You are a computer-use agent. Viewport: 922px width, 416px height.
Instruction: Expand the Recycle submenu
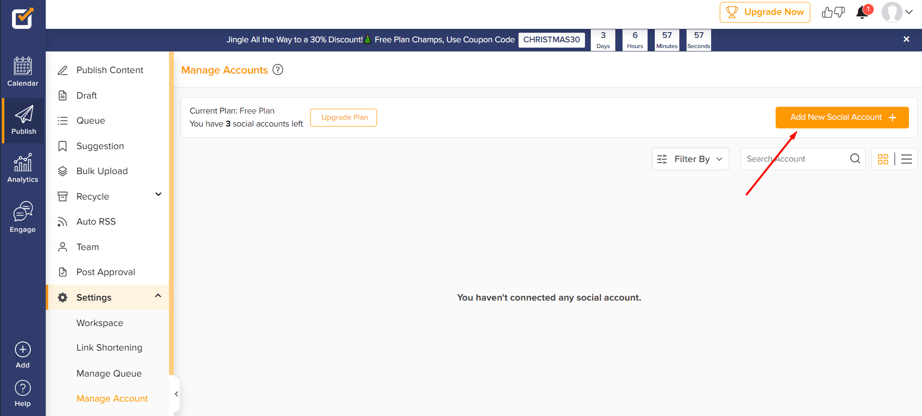[x=158, y=194]
